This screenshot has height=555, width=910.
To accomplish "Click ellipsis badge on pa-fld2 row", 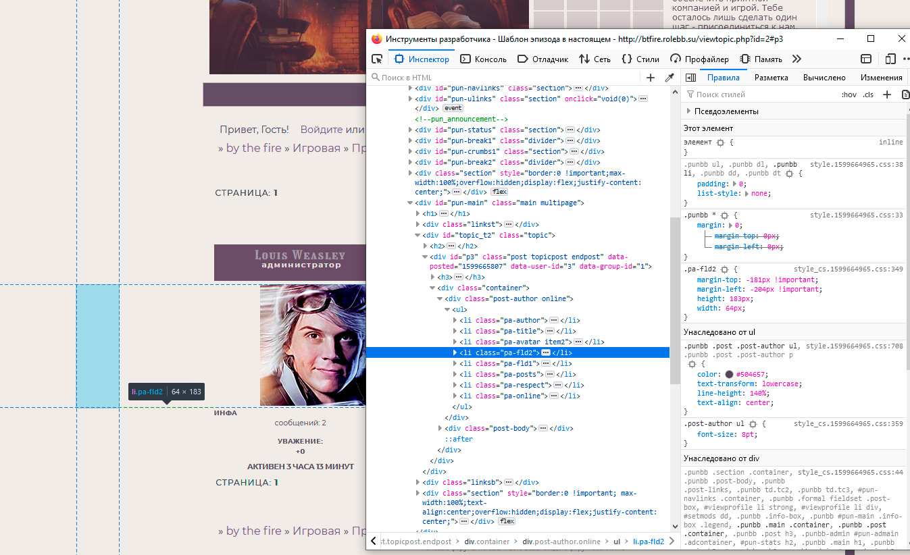I will [x=546, y=352].
